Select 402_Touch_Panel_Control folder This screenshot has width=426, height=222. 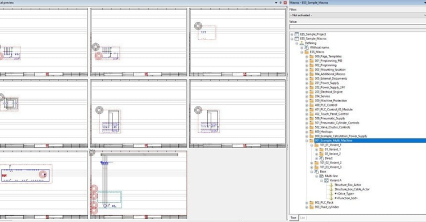[x=332, y=114]
